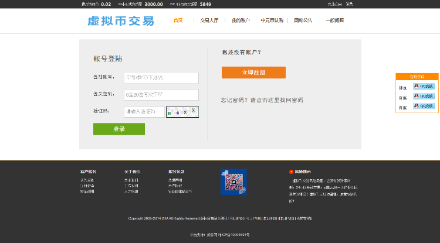Open the 首页 navigation tab
This screenshot has width=440, height=243.
(x=178, y=20)
